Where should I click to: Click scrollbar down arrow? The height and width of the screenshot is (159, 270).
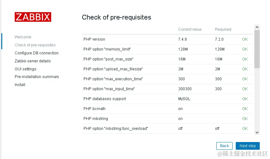tap(257, 132)
